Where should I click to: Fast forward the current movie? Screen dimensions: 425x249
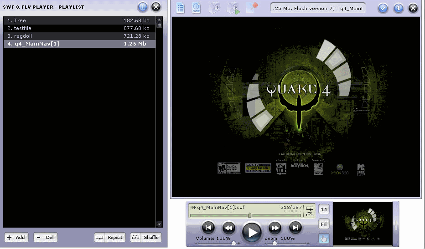[275, 228]
